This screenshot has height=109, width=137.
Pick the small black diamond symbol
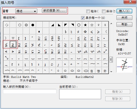pos(39,32)
